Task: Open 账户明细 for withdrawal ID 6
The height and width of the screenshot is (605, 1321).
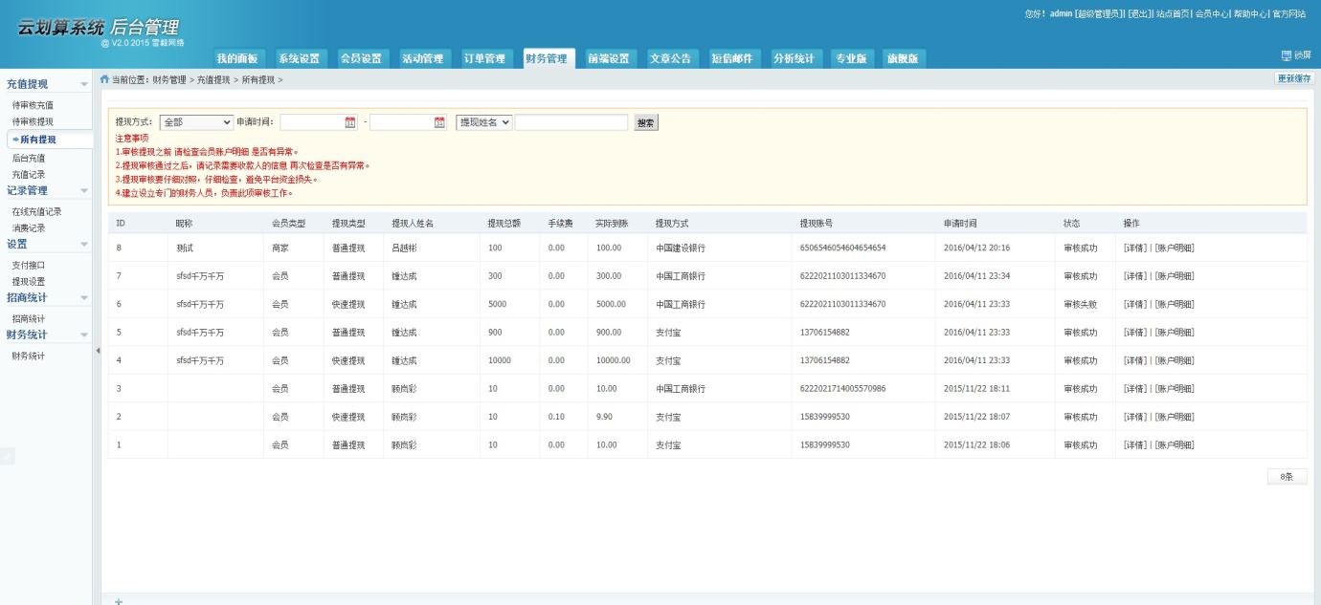Action: pos(1174,304)
